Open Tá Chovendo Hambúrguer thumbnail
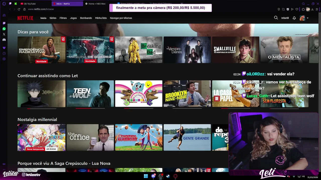This screenshot has height=180, width=321. (139, 137)
